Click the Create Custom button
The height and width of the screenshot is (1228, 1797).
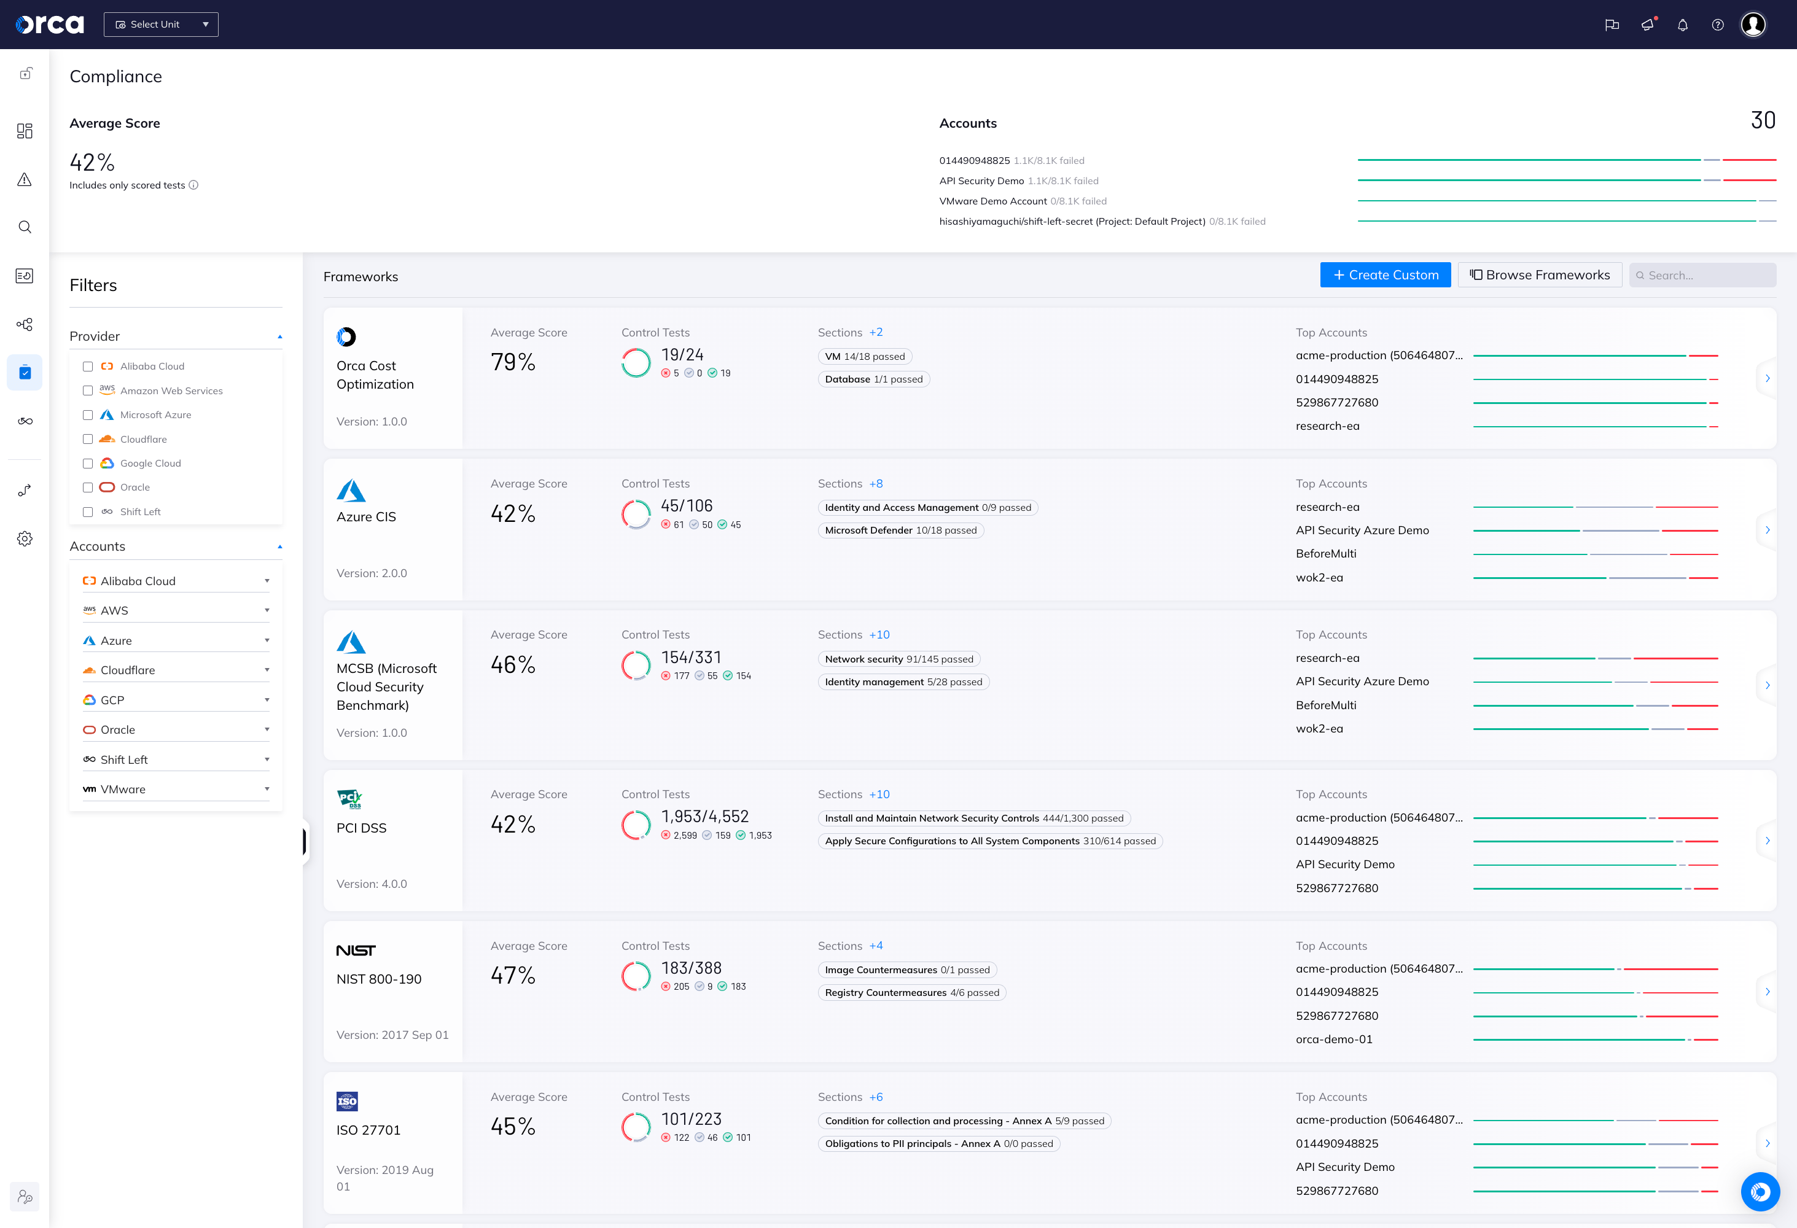coord(1385,274)
